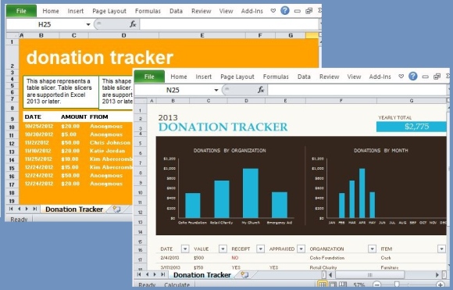Click the horizontal scrollbar right arrow

pyautogui.click(x=437, y=274)
